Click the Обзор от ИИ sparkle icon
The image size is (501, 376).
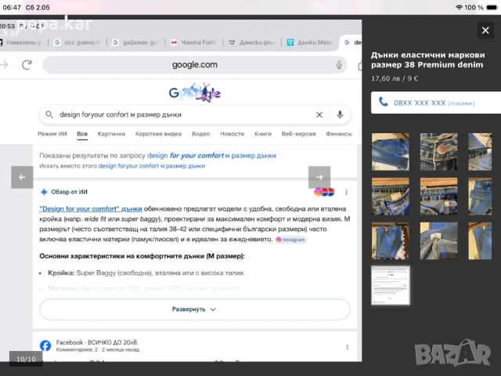[x=44, y=192]
